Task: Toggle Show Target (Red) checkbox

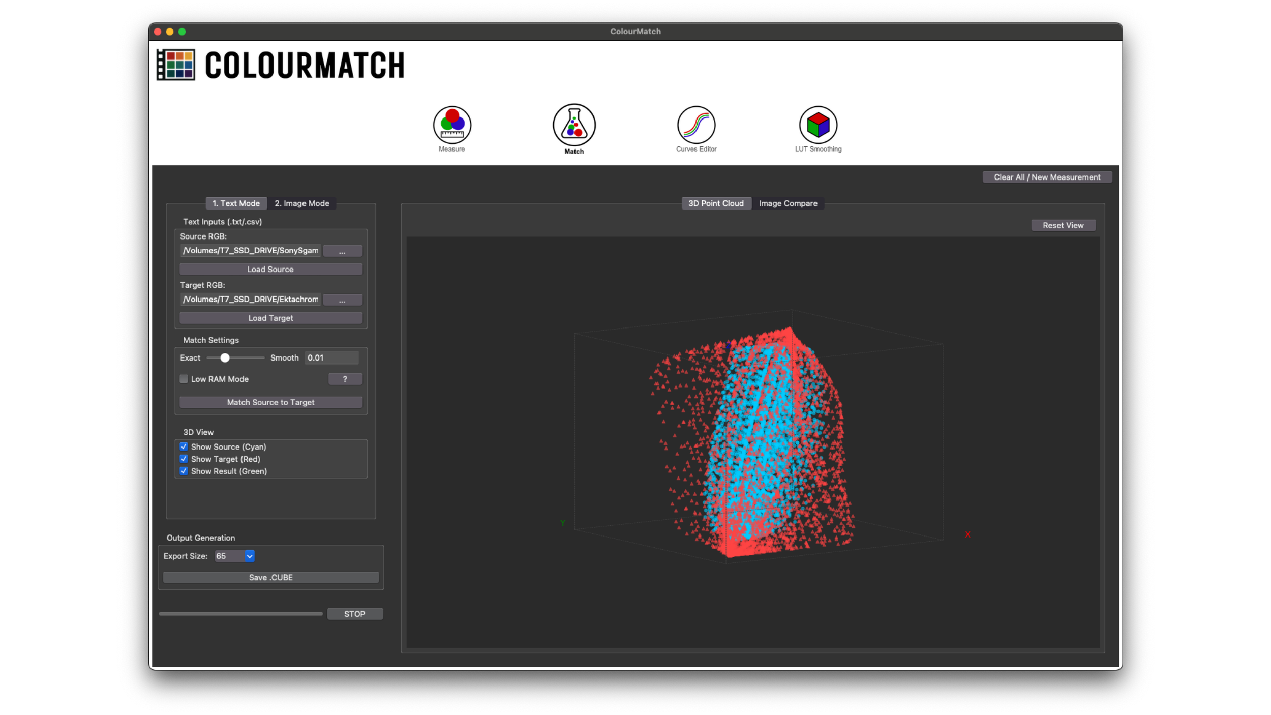Action: point(184,459)
